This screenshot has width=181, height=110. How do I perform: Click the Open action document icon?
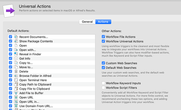point(16,45)
